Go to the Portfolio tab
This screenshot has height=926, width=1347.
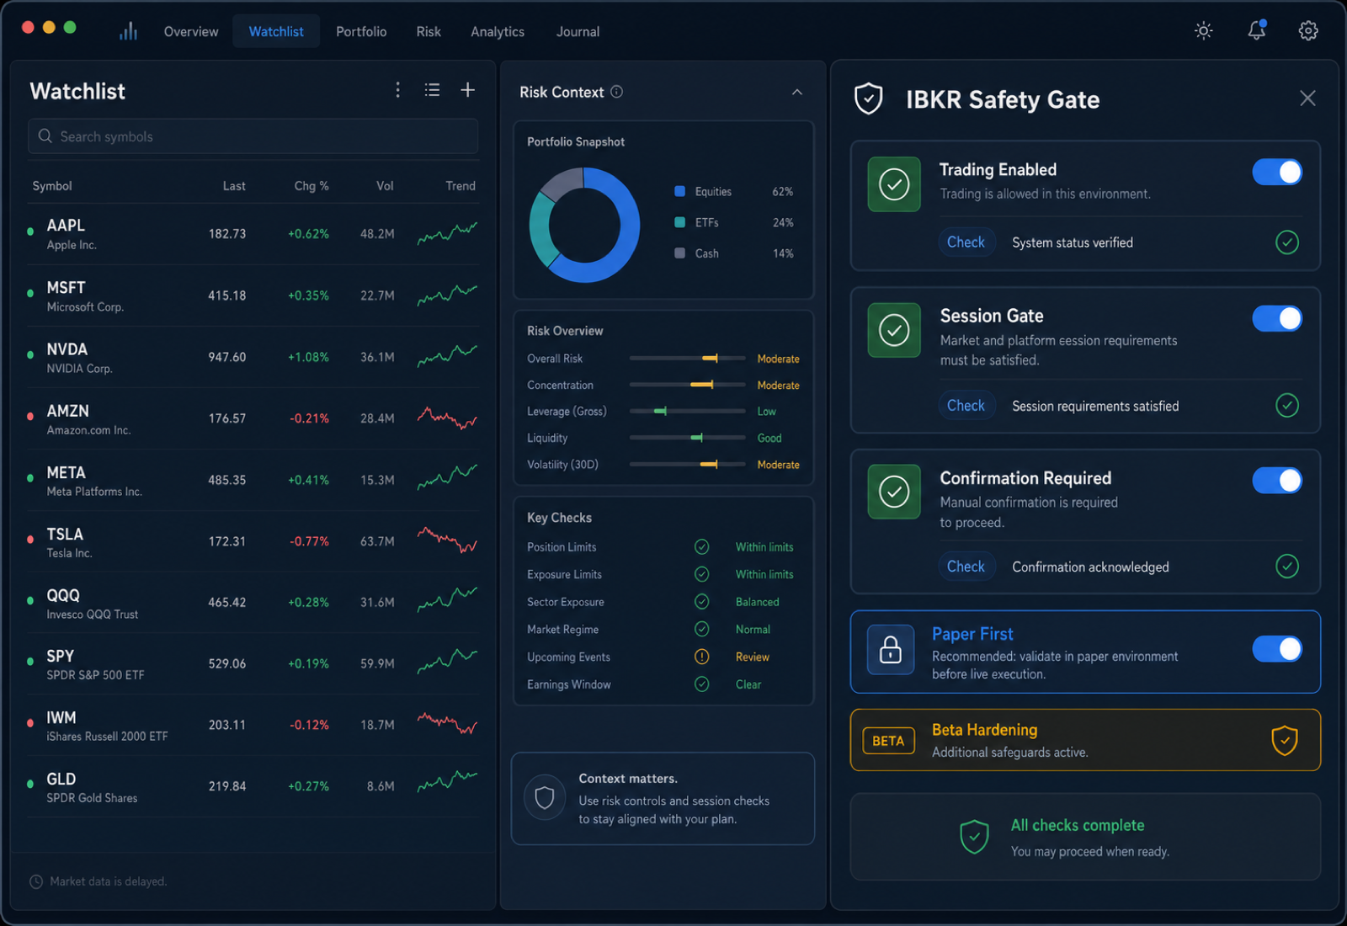coord(361,32)
